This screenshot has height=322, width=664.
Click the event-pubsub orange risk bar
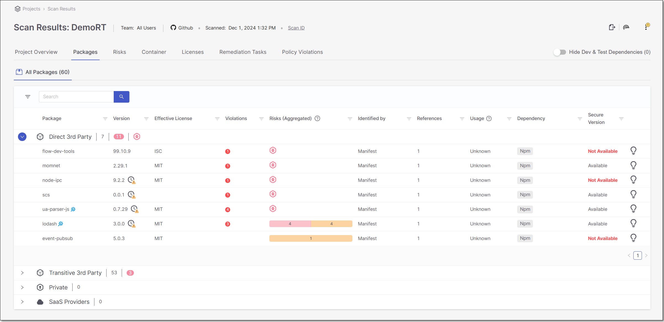(311, 238)
